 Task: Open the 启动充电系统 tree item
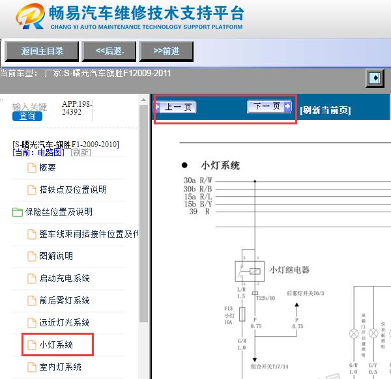[x=65, y=278]
